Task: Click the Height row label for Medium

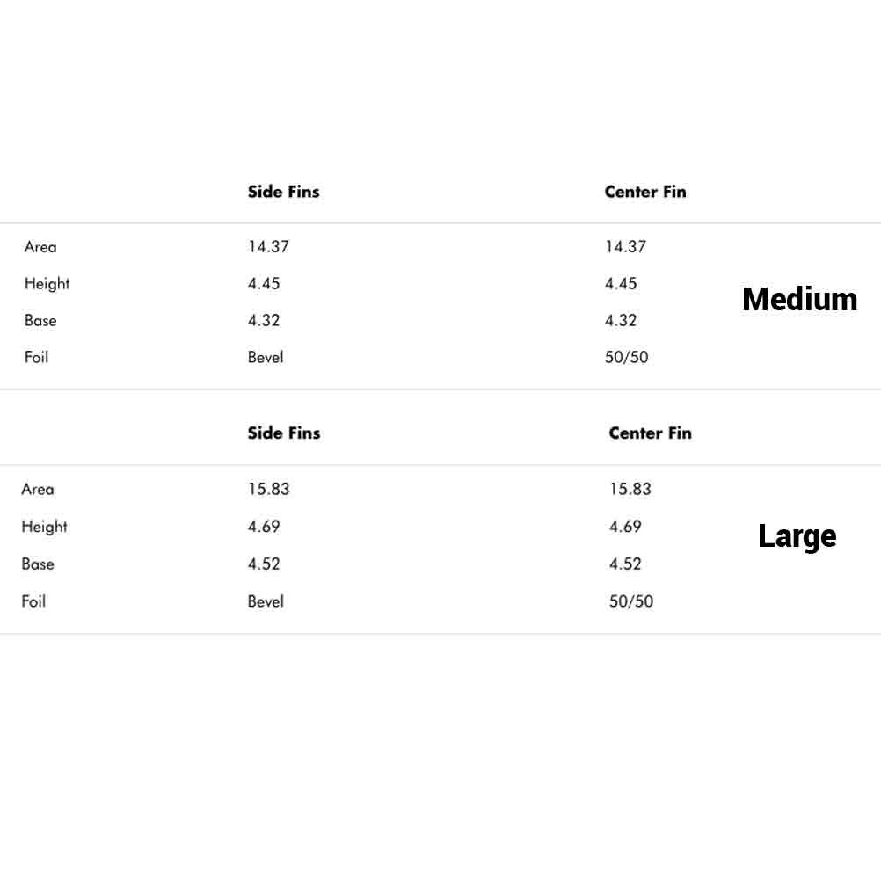Action: (x=47, y=284)
